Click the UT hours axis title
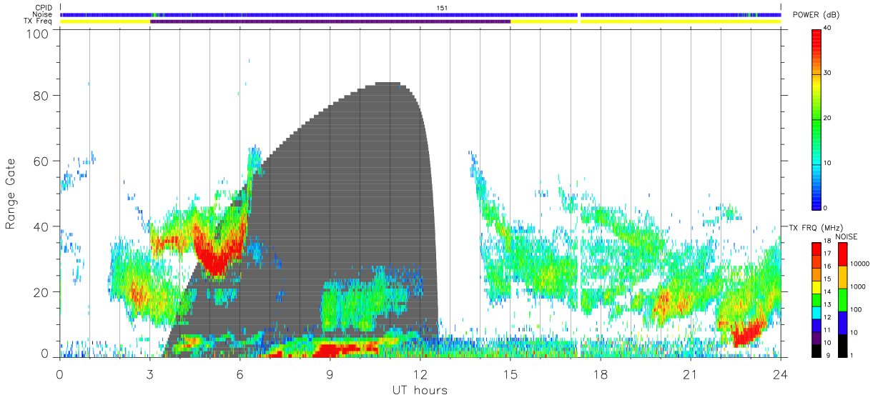878x405 pixels. click(x=419, y=390)
